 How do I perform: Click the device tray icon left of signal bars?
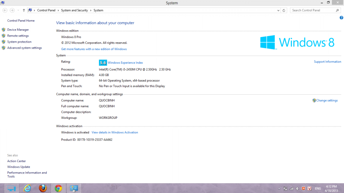[x=285, y=189]
